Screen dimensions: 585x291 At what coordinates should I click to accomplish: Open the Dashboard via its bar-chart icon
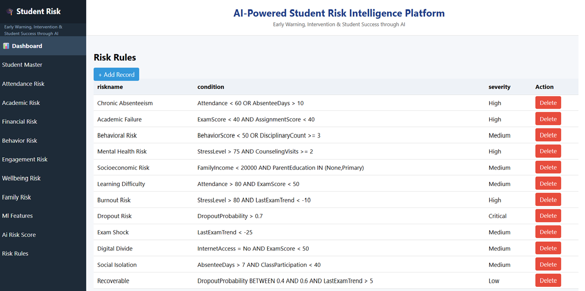7,46
